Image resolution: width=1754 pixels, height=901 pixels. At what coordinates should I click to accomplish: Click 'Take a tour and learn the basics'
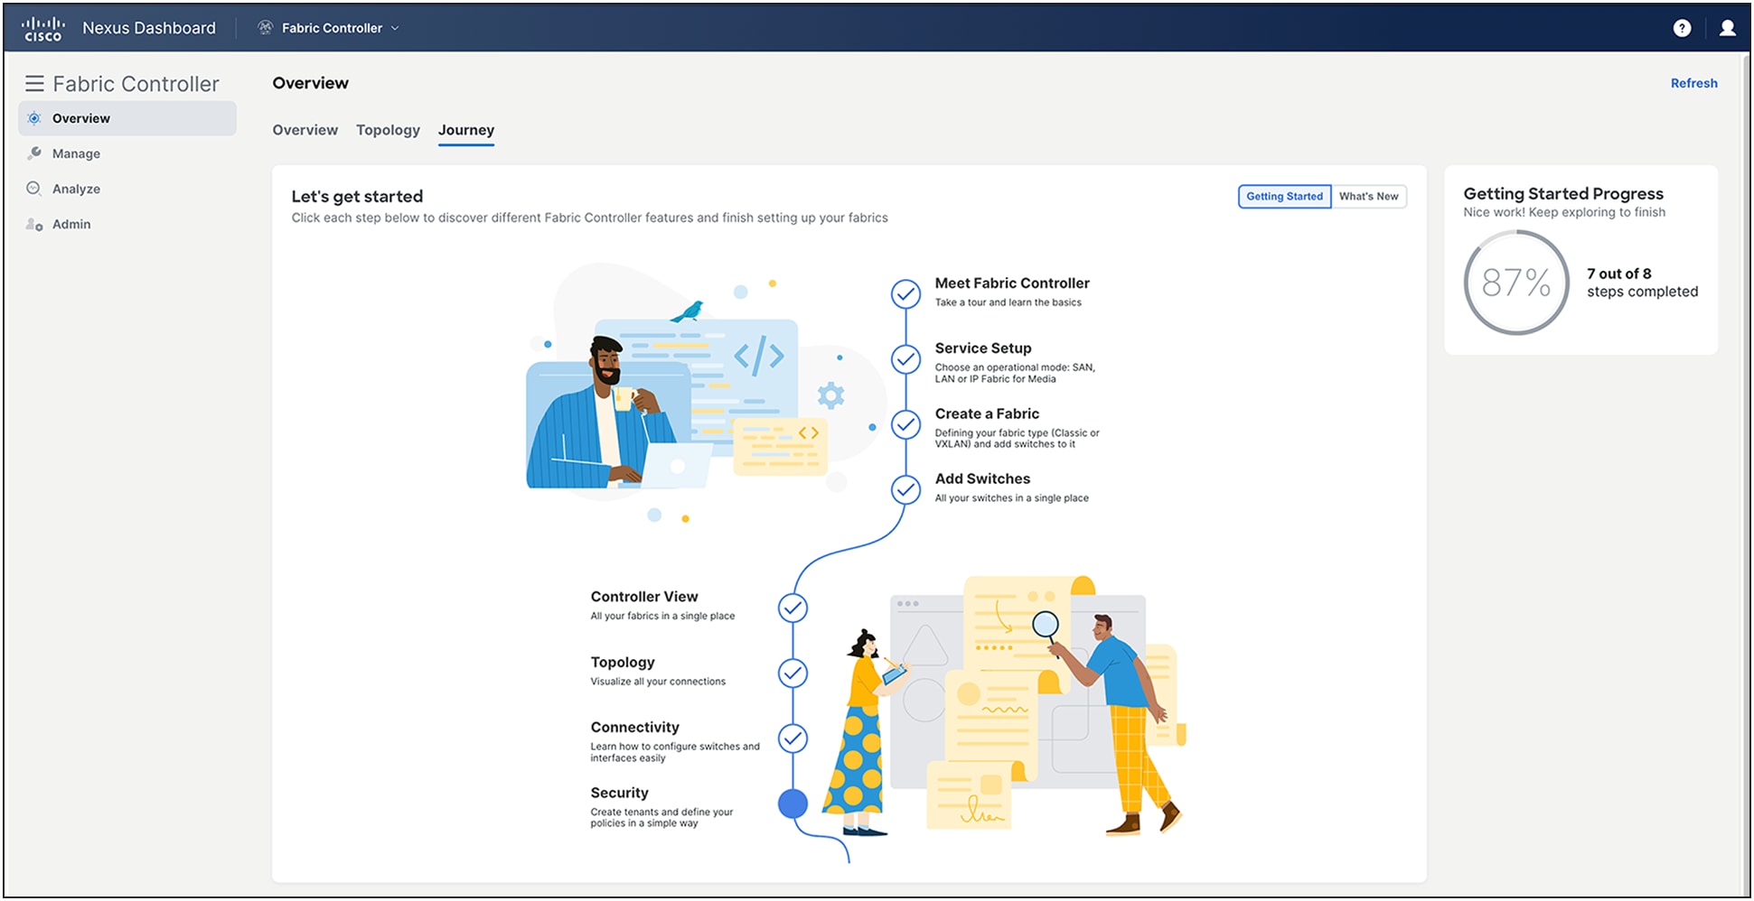coord(1008,302)
